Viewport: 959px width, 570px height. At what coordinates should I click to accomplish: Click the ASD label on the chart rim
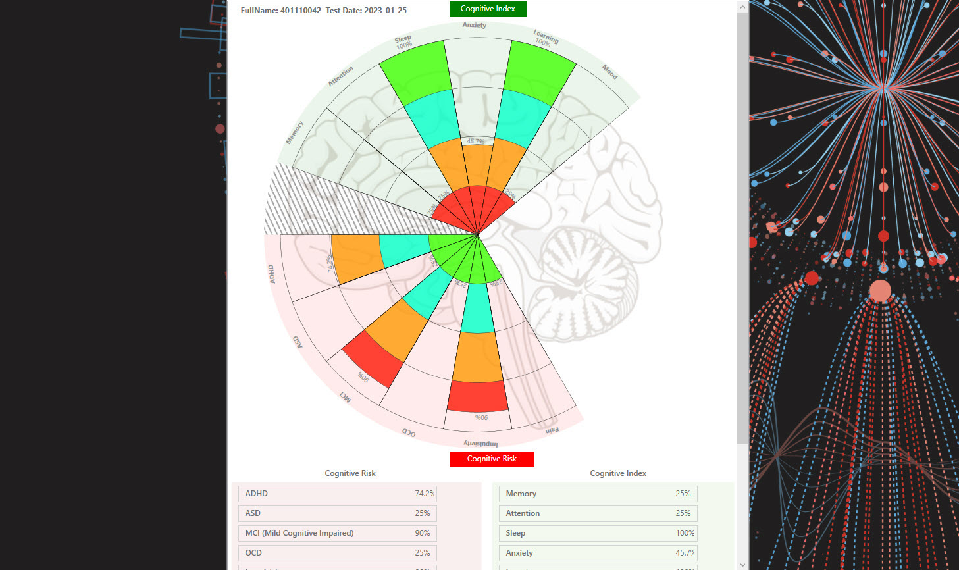click(298, 342)
